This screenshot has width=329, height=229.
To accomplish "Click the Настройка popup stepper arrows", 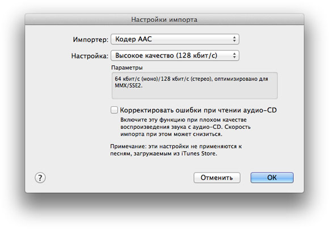I will pos(234,55).
